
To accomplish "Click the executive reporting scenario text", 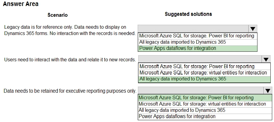I will point(70,91).
